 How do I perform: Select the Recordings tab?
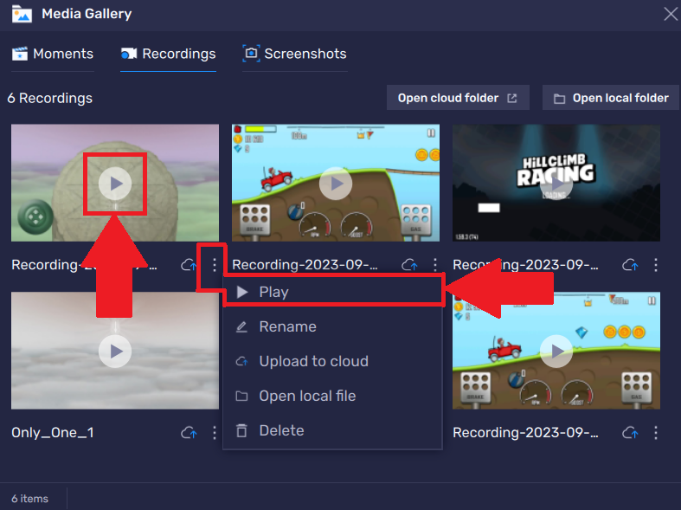tap(168, 54)
